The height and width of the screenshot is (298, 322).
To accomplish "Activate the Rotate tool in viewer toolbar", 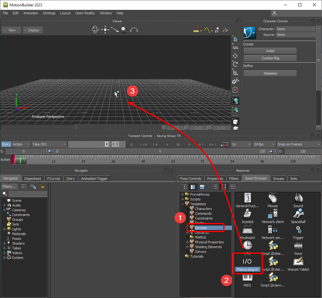I will pyautogui.click(x=235, y=64).
